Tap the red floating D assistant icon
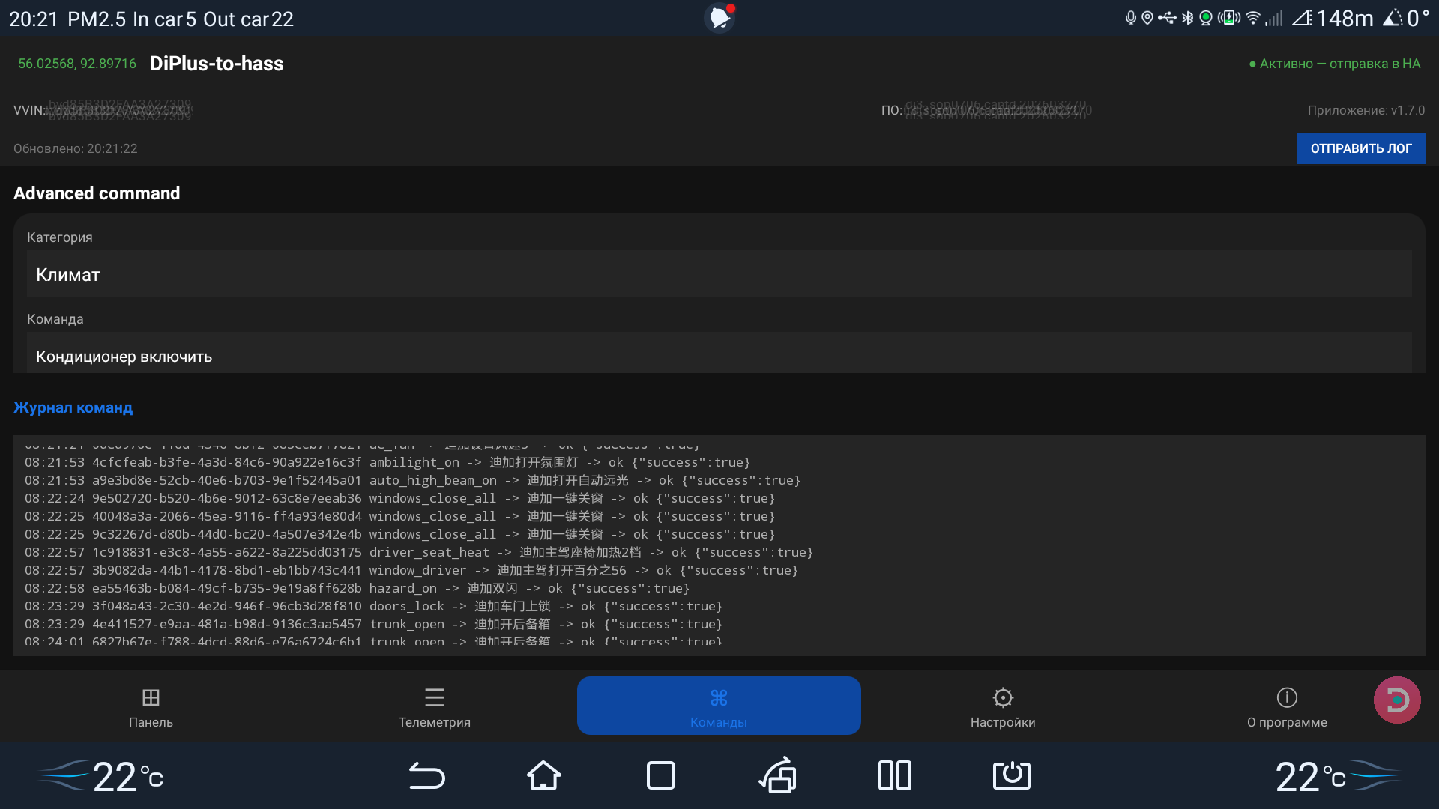 pyautogui.click(x=1396, y=700)
